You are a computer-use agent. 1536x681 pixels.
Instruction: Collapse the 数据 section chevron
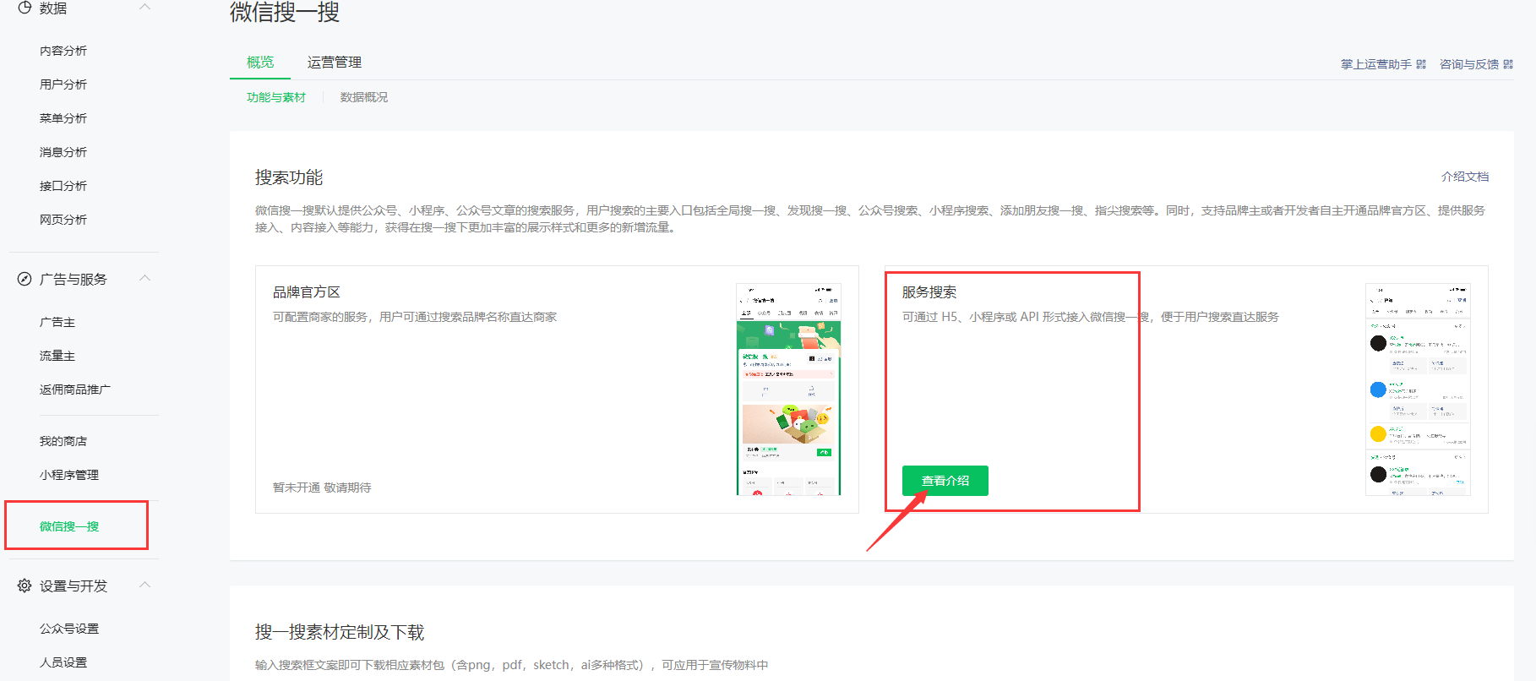click(144, 7)
